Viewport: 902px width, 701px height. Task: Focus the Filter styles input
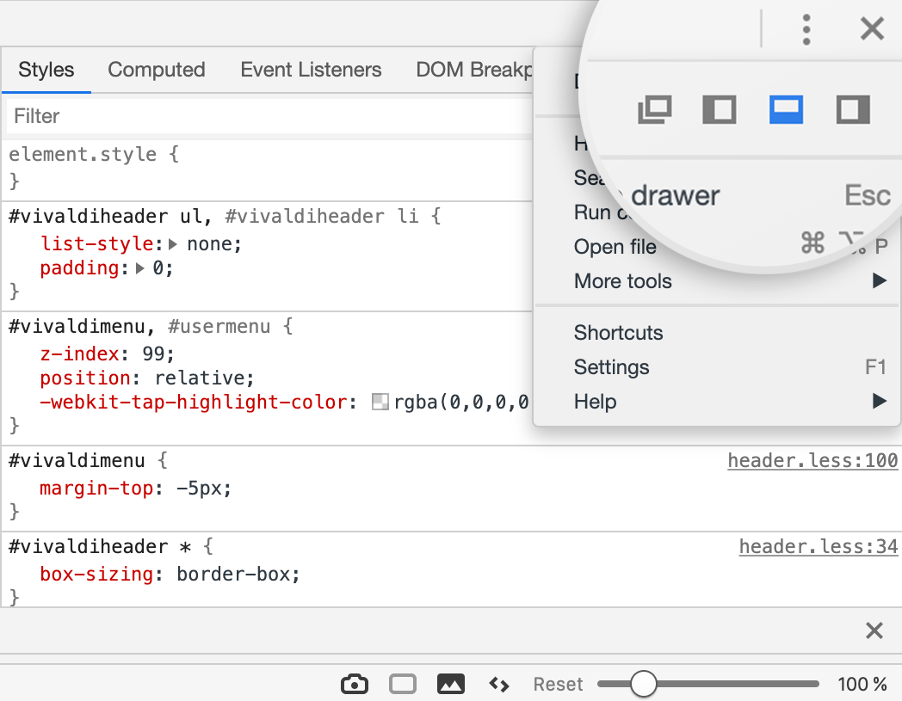269,116
